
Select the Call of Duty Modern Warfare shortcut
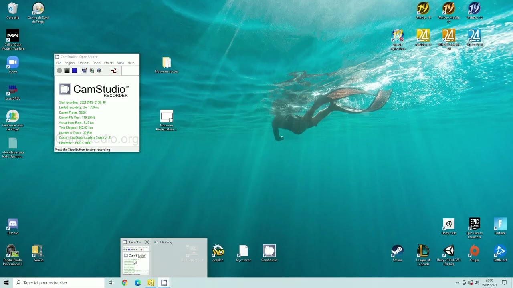(13, 40)
